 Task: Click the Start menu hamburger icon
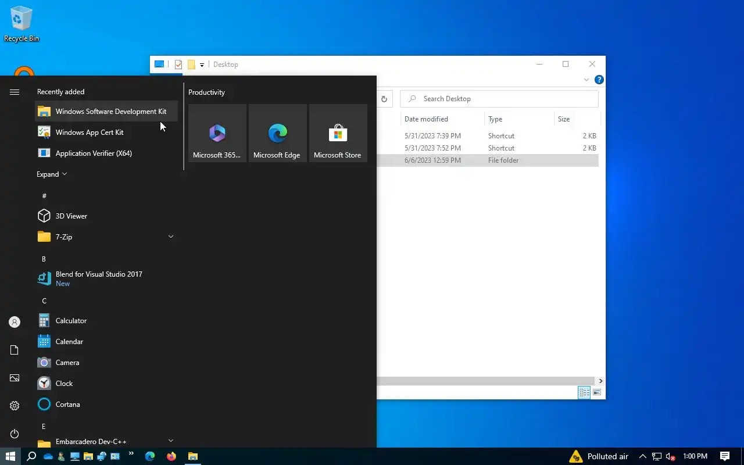pyautogui.click(x=15, y=92)
